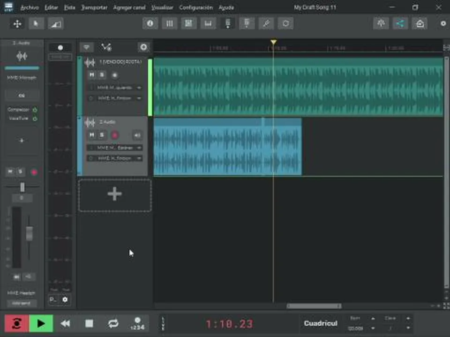Image resolution: width=450 pixels, height=337 pixels.
Task: Toggle VocalTune effect power in channel strip
Action: (x=35, y=118)
